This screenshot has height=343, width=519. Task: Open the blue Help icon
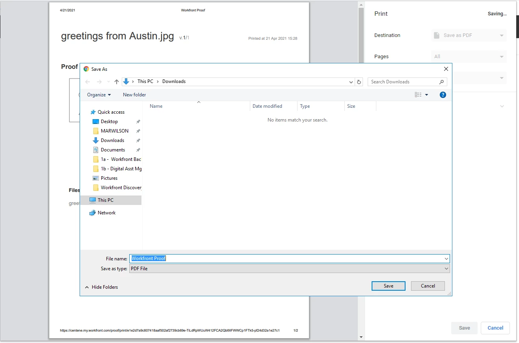(x=443, y=95)
